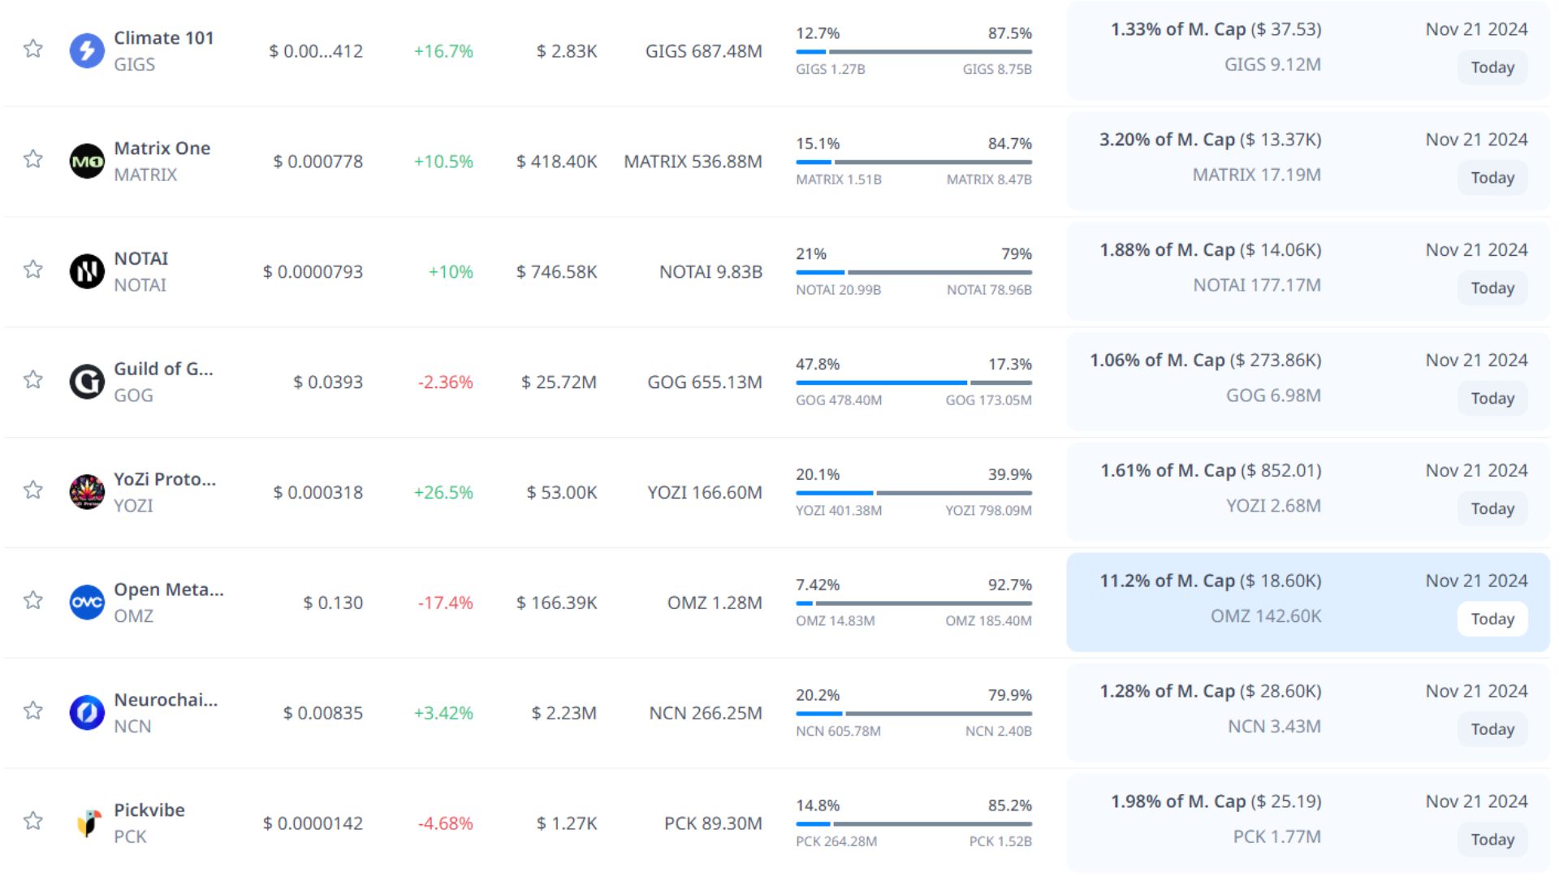The width and height of the screenshot is (1559, 877).
Task: Click the Pickvibe bird logo
Action: (x=87, y=823)
